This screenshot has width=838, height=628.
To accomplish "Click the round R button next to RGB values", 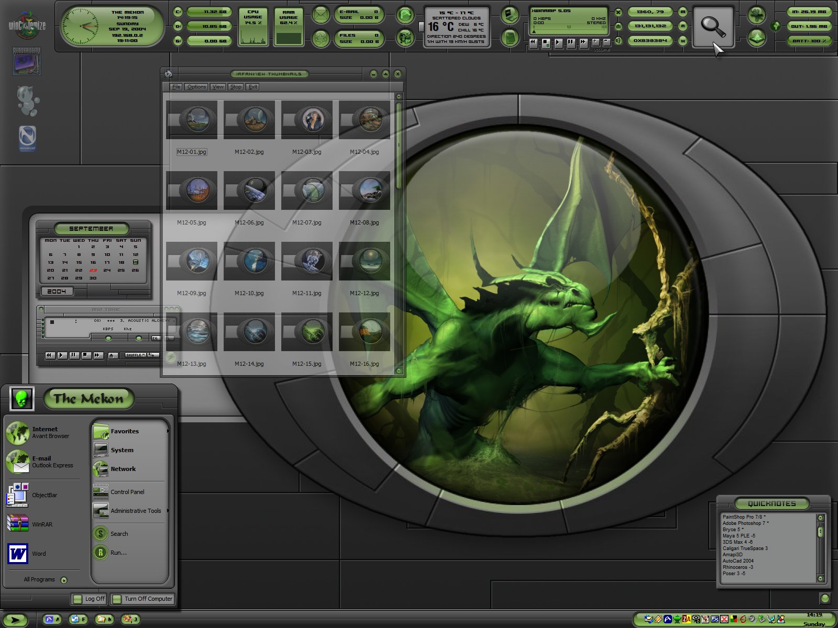I will pos(682,26).
